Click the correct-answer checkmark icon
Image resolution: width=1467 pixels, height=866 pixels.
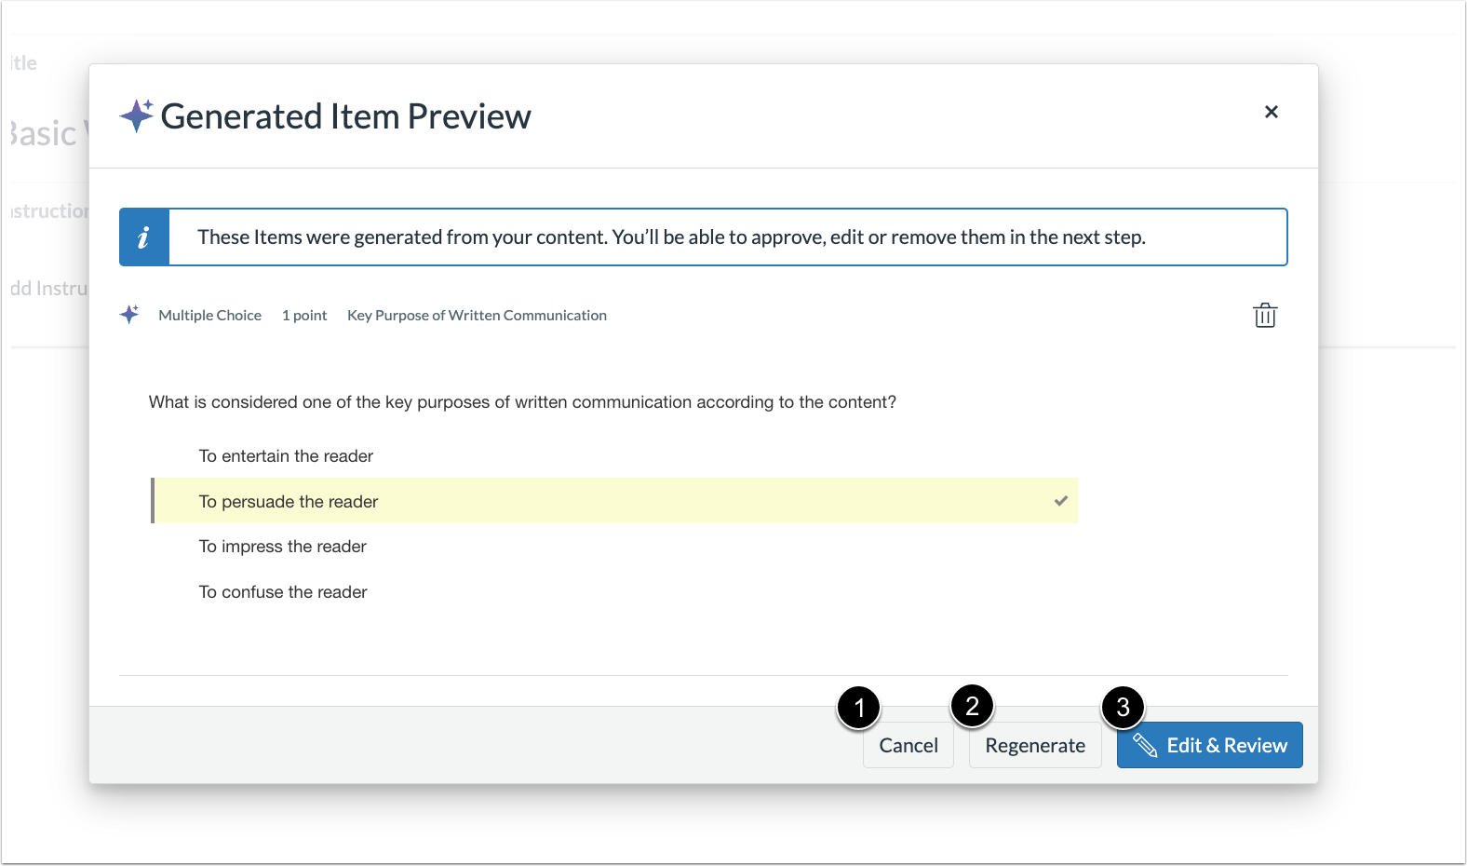point(1060,501)
